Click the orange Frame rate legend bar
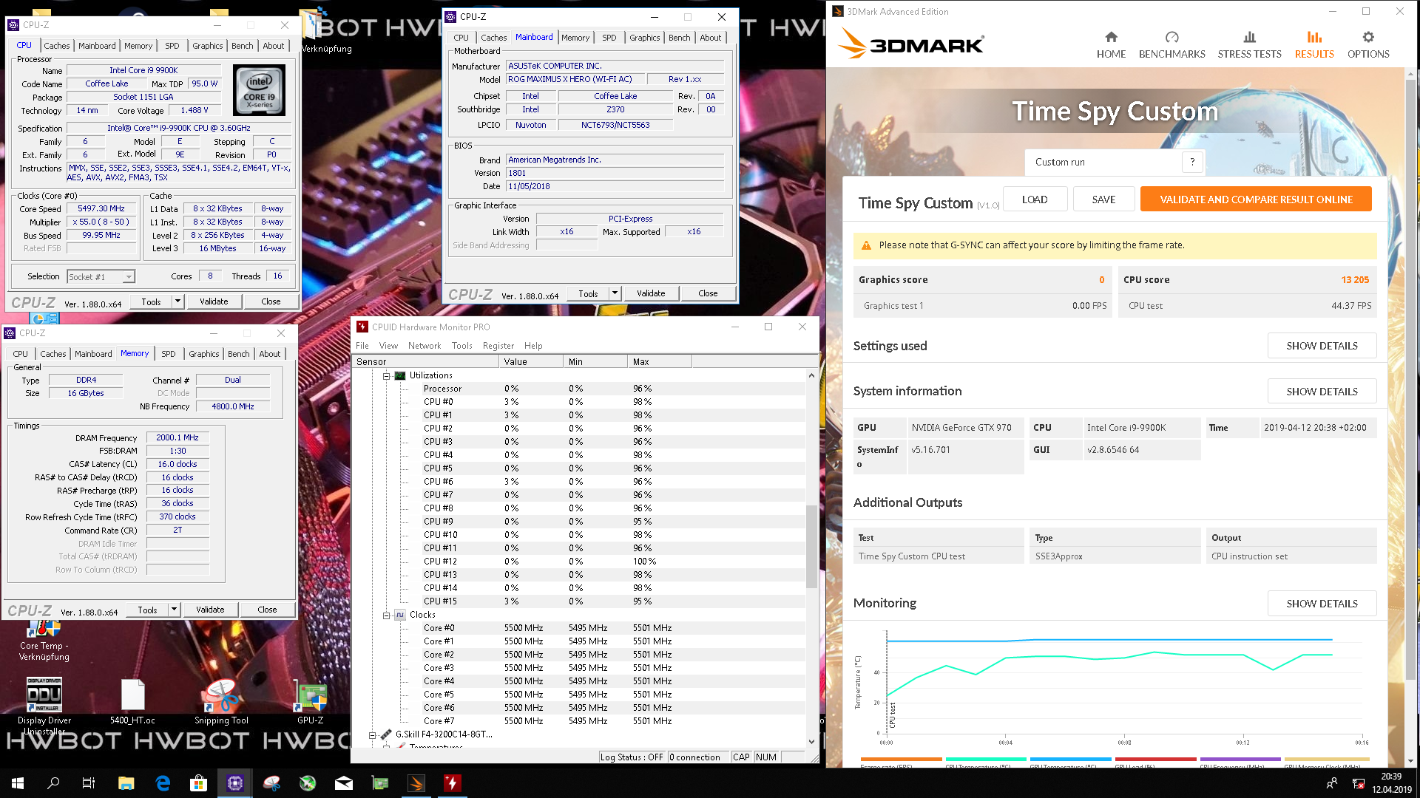The height and width of the screenshot is (798, 1420). click(x=901, y=759)
